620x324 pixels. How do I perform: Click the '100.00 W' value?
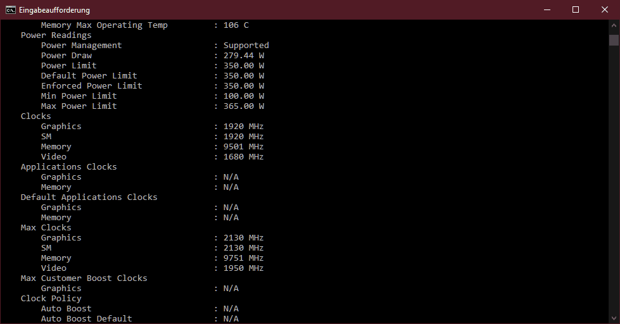pos(244,96)
